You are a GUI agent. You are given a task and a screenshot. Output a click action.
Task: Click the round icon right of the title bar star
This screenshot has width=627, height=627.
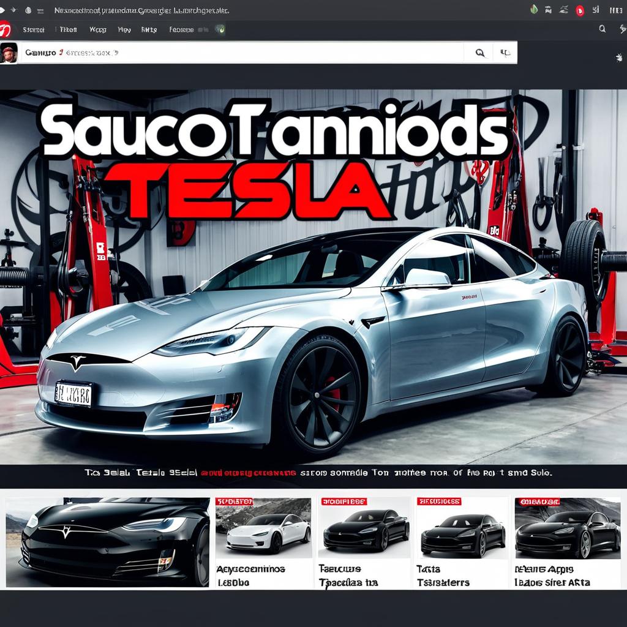28,10
